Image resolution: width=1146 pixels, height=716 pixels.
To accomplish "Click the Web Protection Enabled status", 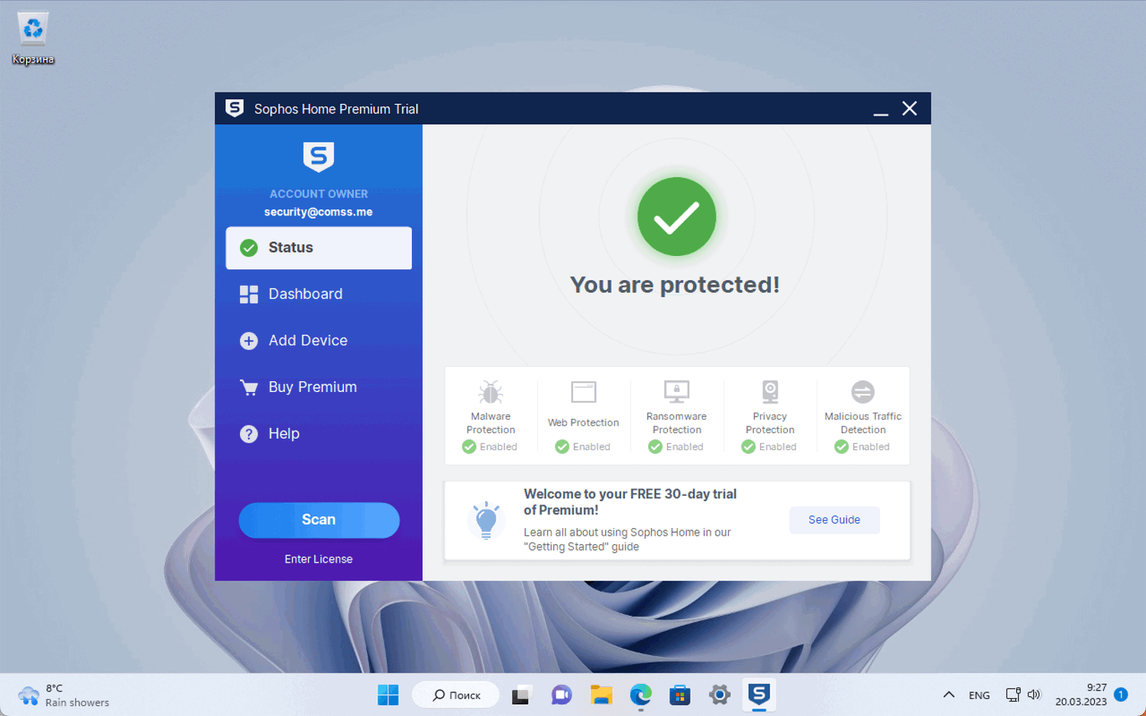I will (584, 447).
